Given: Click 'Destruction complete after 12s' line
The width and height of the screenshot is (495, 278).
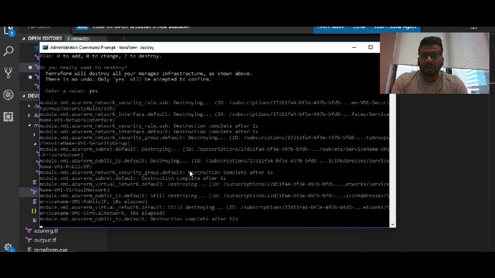Looking at the screenshot, I should [x=138, y=219].
